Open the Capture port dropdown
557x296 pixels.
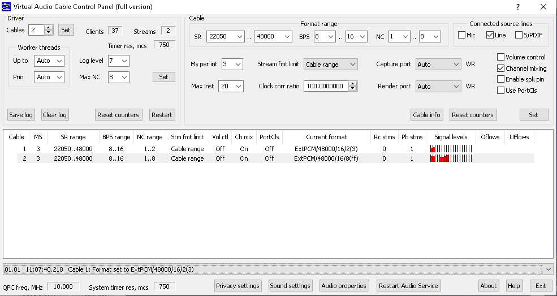click(x=438, y=65)
